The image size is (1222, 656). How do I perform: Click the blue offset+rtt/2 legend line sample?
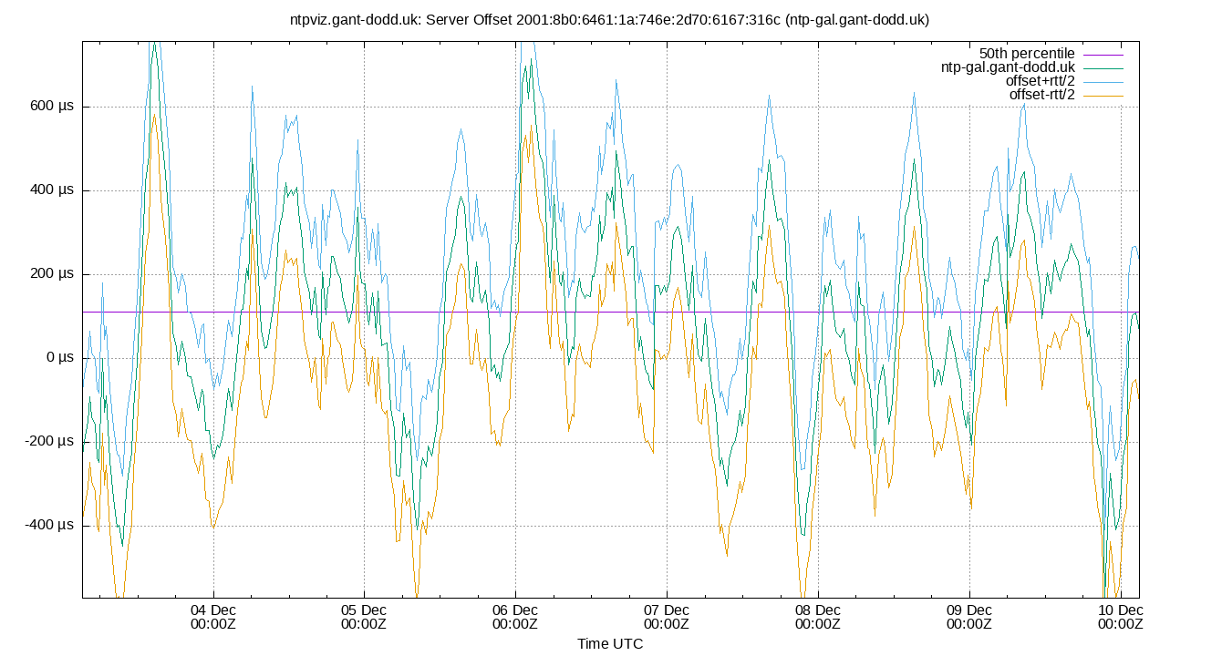pos(1103,81)
